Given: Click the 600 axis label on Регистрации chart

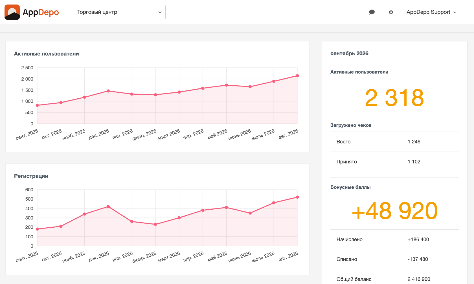Looking at the screenshot, I should 29,190.
